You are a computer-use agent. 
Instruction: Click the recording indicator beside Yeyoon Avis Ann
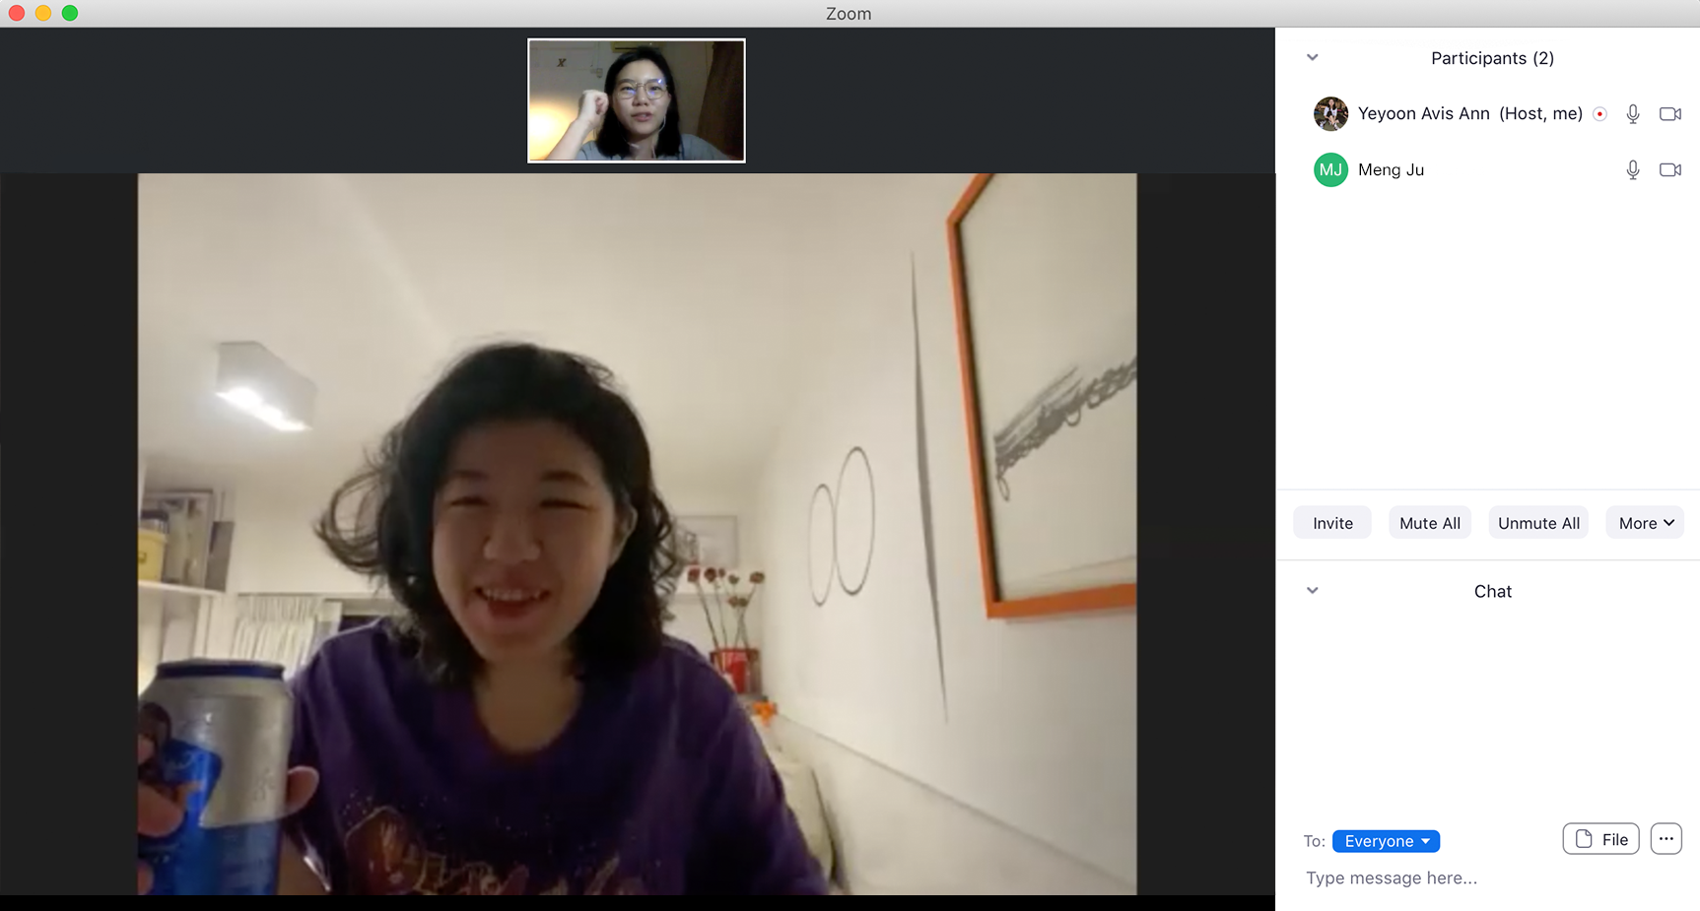1600,114
